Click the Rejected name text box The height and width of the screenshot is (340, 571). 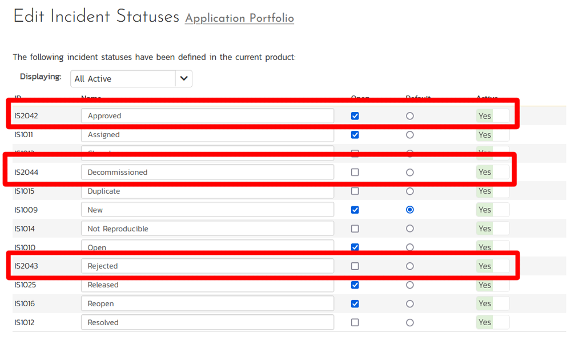coord(207,266)
